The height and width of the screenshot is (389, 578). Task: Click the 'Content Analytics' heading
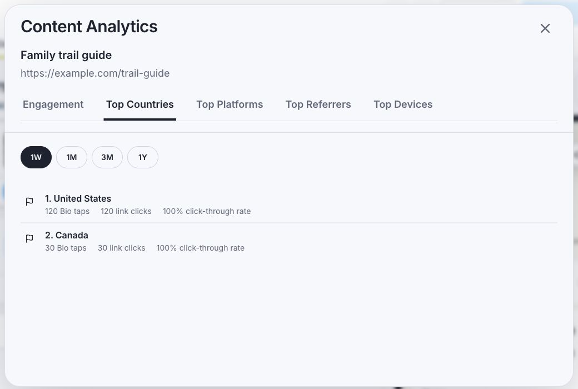89,27
